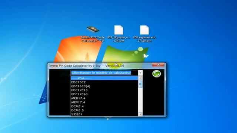Select the PSA header row in list
Image resolution: width=237 pixels, height=133 pixels.
104,78
